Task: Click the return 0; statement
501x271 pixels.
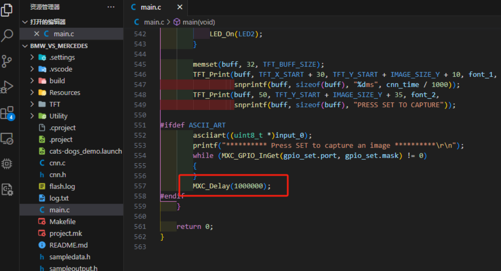Action: click(194, 227)
